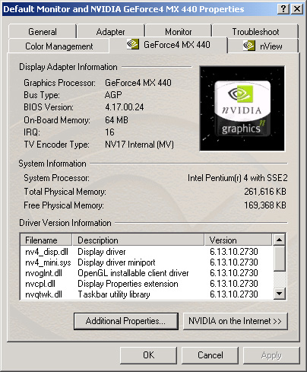
Task: Click the driver list scroll up arrow
Action: click(280, 240)
